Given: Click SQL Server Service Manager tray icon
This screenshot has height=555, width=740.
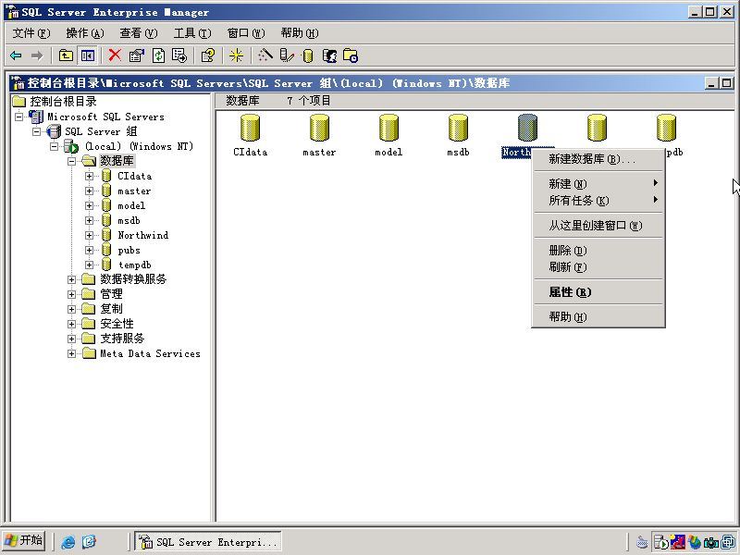Looking at the screenshot, I should (660, 542).
